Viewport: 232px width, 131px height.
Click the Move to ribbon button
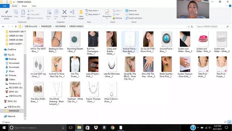[x=49, y=15]
